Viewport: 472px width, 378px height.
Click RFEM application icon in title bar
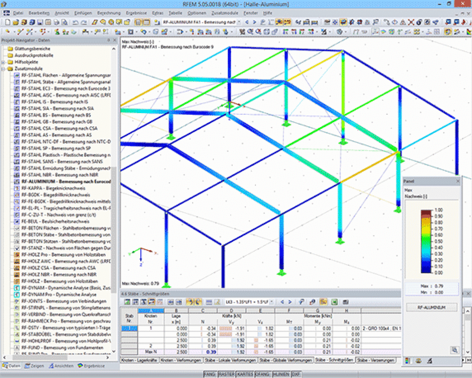(x=4, y=4)
